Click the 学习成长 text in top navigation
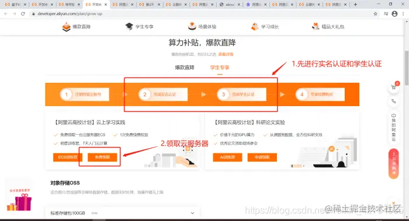This screenshot has width=409, height=221. click(270, 27)
